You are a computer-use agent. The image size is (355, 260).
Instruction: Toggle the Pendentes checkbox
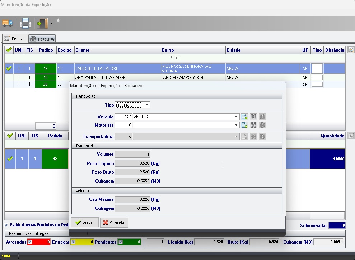[x=120, y=242]
